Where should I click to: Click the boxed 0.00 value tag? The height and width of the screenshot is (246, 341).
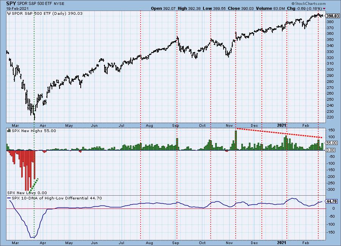coord(330,150)
